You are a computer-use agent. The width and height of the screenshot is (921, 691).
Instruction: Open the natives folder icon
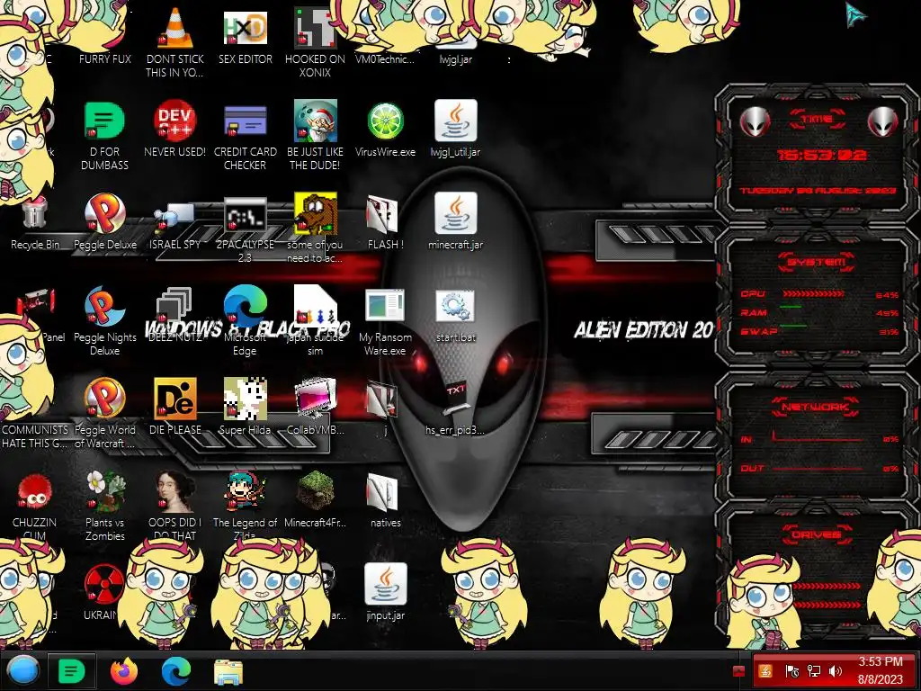click(x=382, y=492)
